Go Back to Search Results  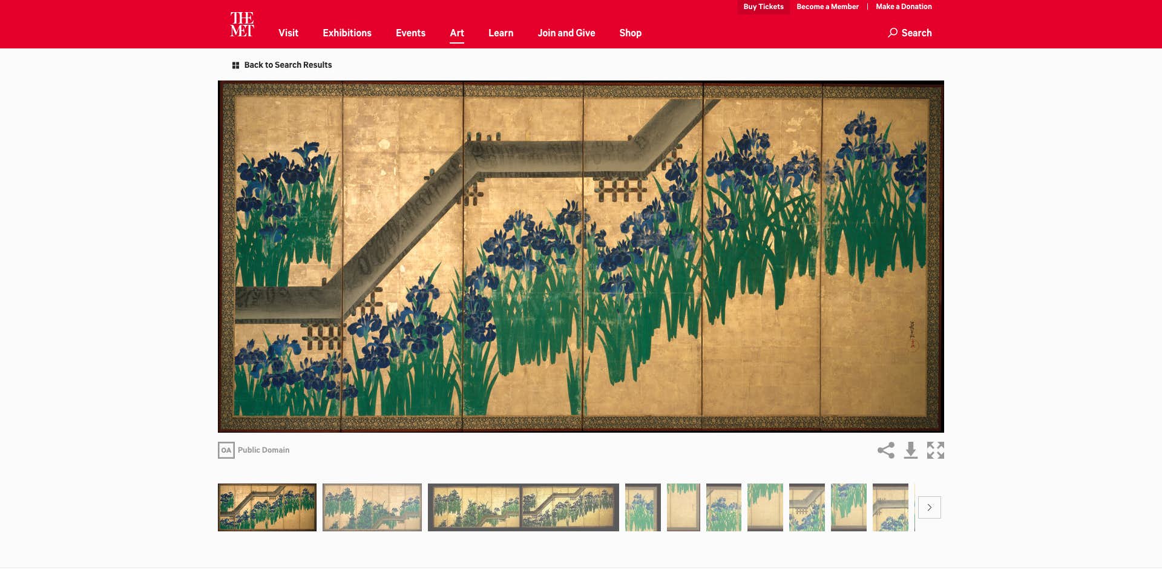[x=288, y=65]
